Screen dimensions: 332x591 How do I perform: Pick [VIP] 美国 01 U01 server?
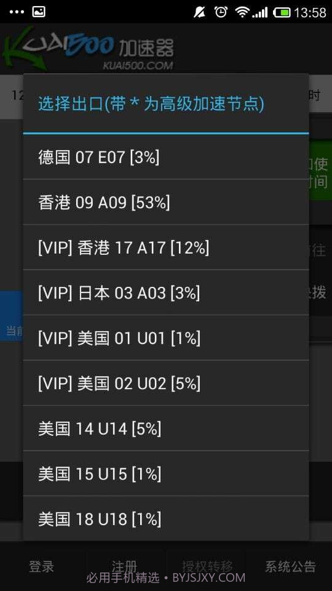coord(166,338)
